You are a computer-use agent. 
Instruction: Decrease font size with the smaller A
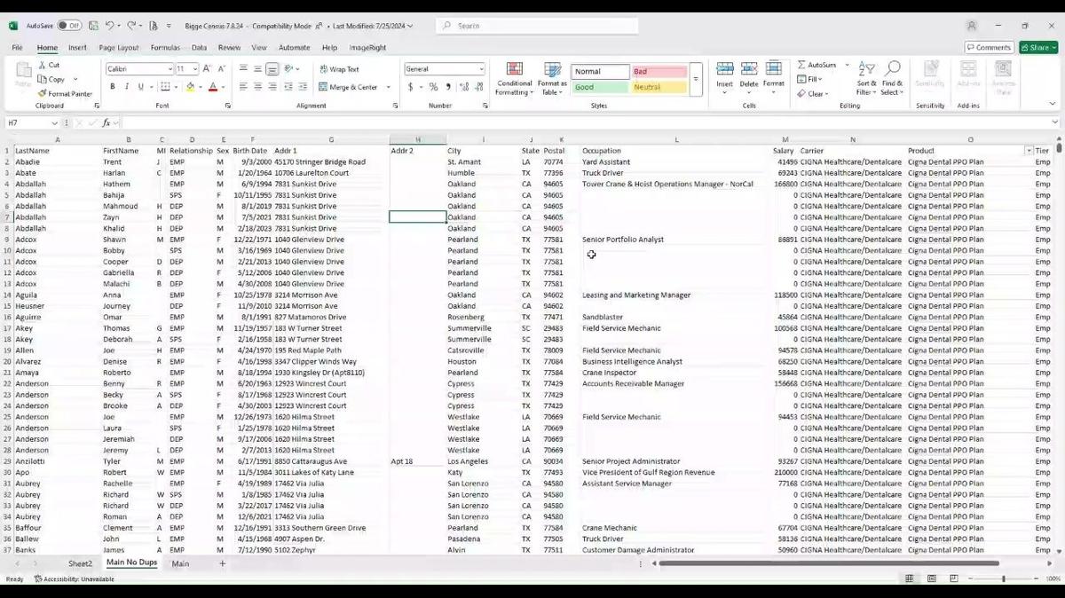[x=222, y=68]
